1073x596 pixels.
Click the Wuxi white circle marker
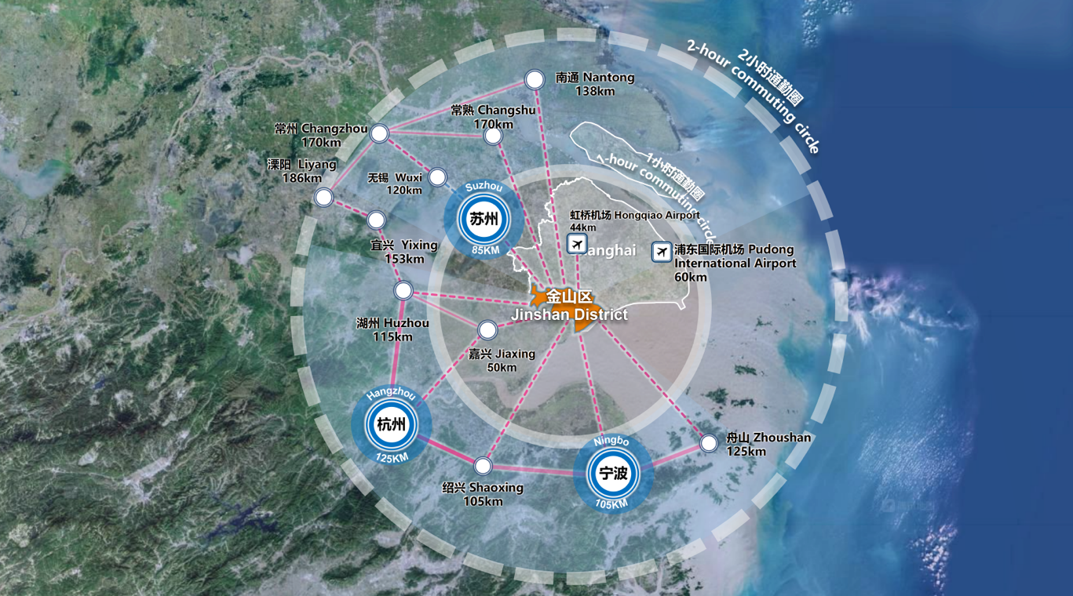(x=437, y=177)
